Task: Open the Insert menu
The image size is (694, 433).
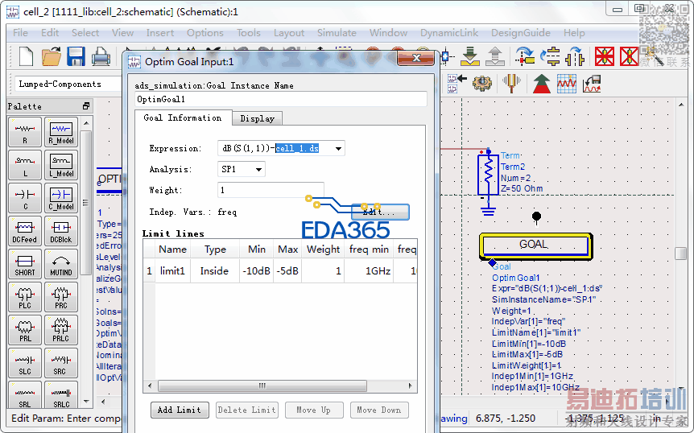Action: coord(159,33)
